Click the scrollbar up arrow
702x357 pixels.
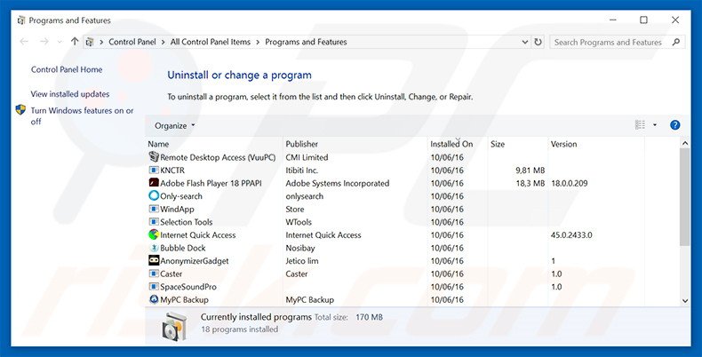685,143
